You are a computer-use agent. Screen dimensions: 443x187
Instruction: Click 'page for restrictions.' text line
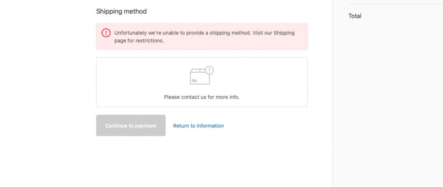coord(139,40)
